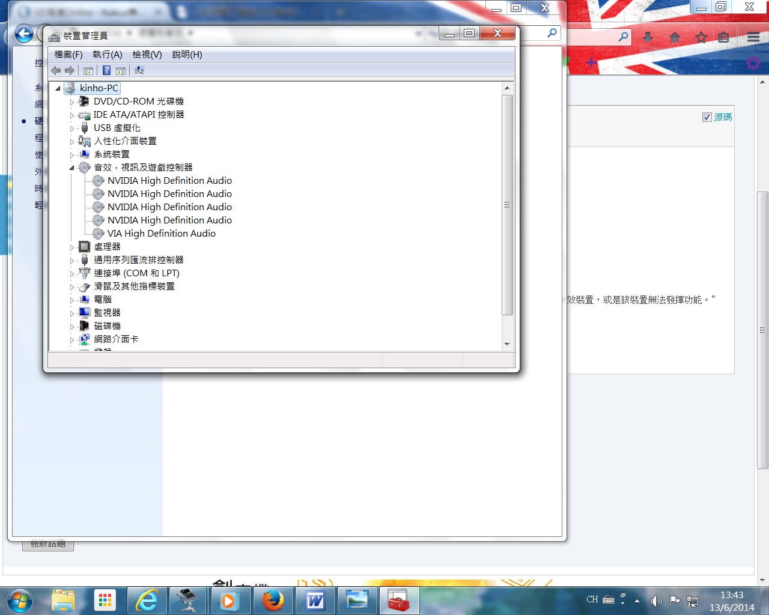
Task: Expand the IDE ATA/ATAPI 控制器 category
Action: tap(72, 115)
